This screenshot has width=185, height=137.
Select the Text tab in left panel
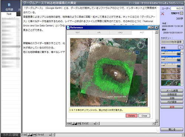(9, 14)
